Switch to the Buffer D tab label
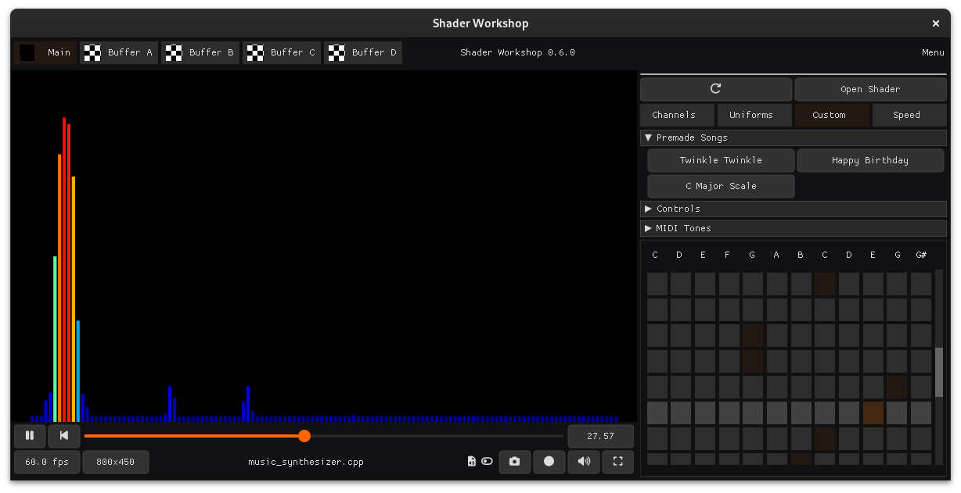 pos(374,52)
